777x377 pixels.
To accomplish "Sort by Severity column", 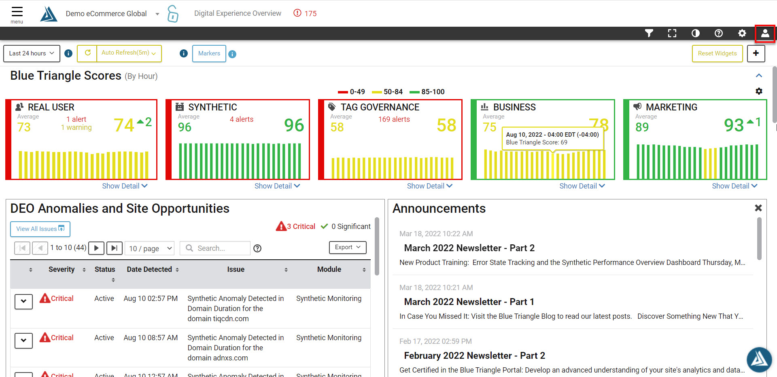I will (67, 269).
